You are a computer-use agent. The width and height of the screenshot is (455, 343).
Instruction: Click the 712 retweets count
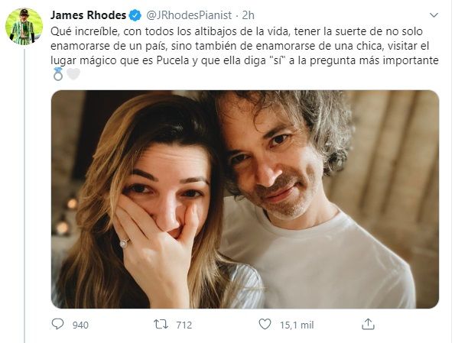click(184, 325)
